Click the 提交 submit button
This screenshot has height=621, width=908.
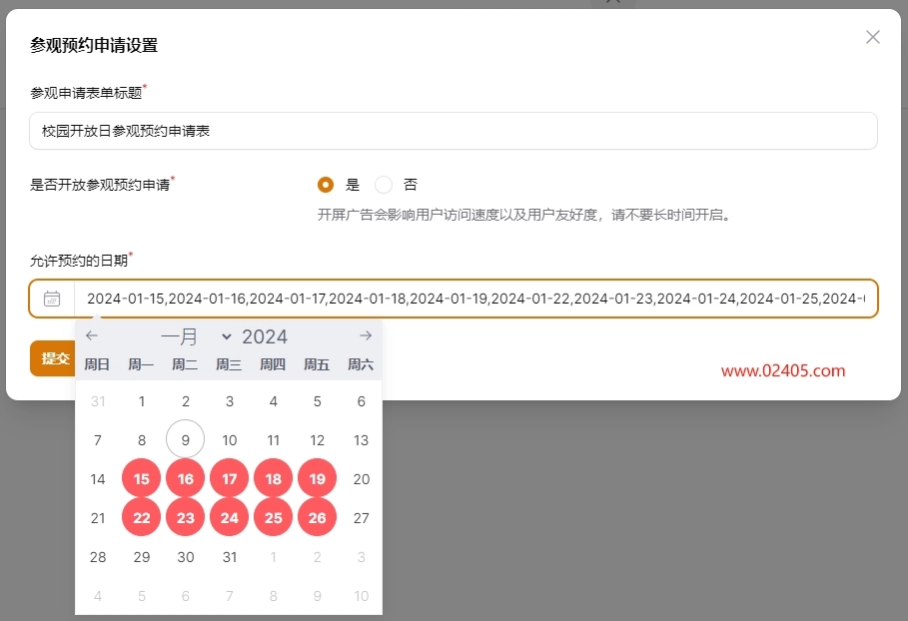pos(54,358)
